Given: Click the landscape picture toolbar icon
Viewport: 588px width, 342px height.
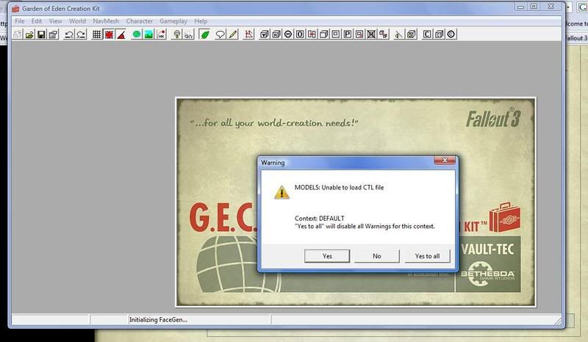Looking at the screenshot, I should (149, 34).
